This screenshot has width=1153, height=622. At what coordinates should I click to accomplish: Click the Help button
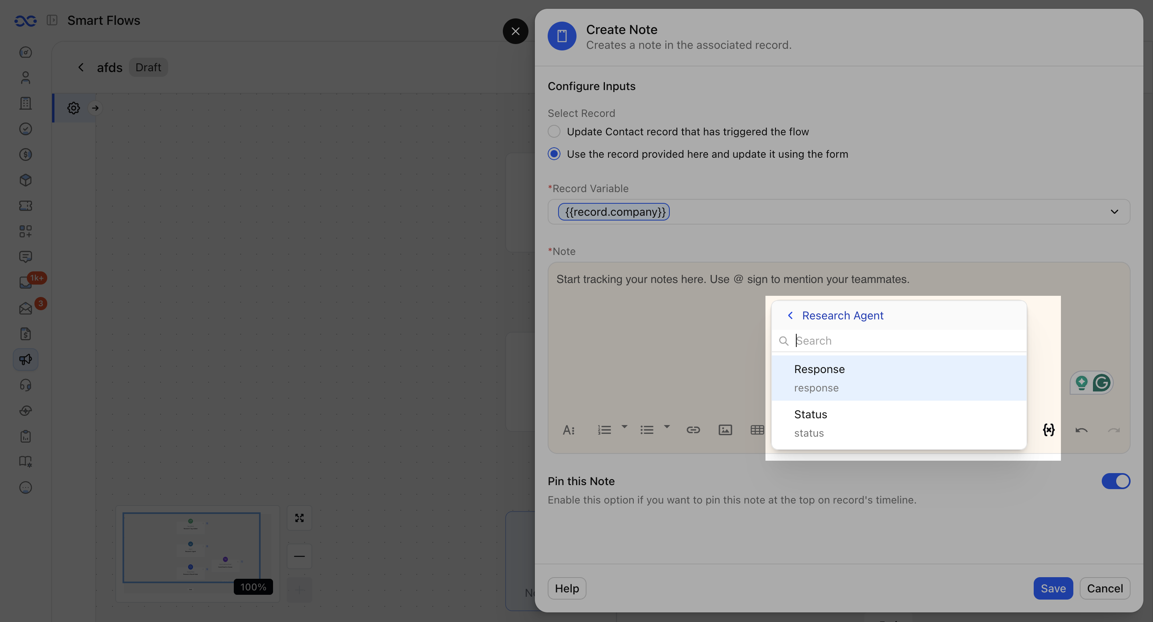566,588
